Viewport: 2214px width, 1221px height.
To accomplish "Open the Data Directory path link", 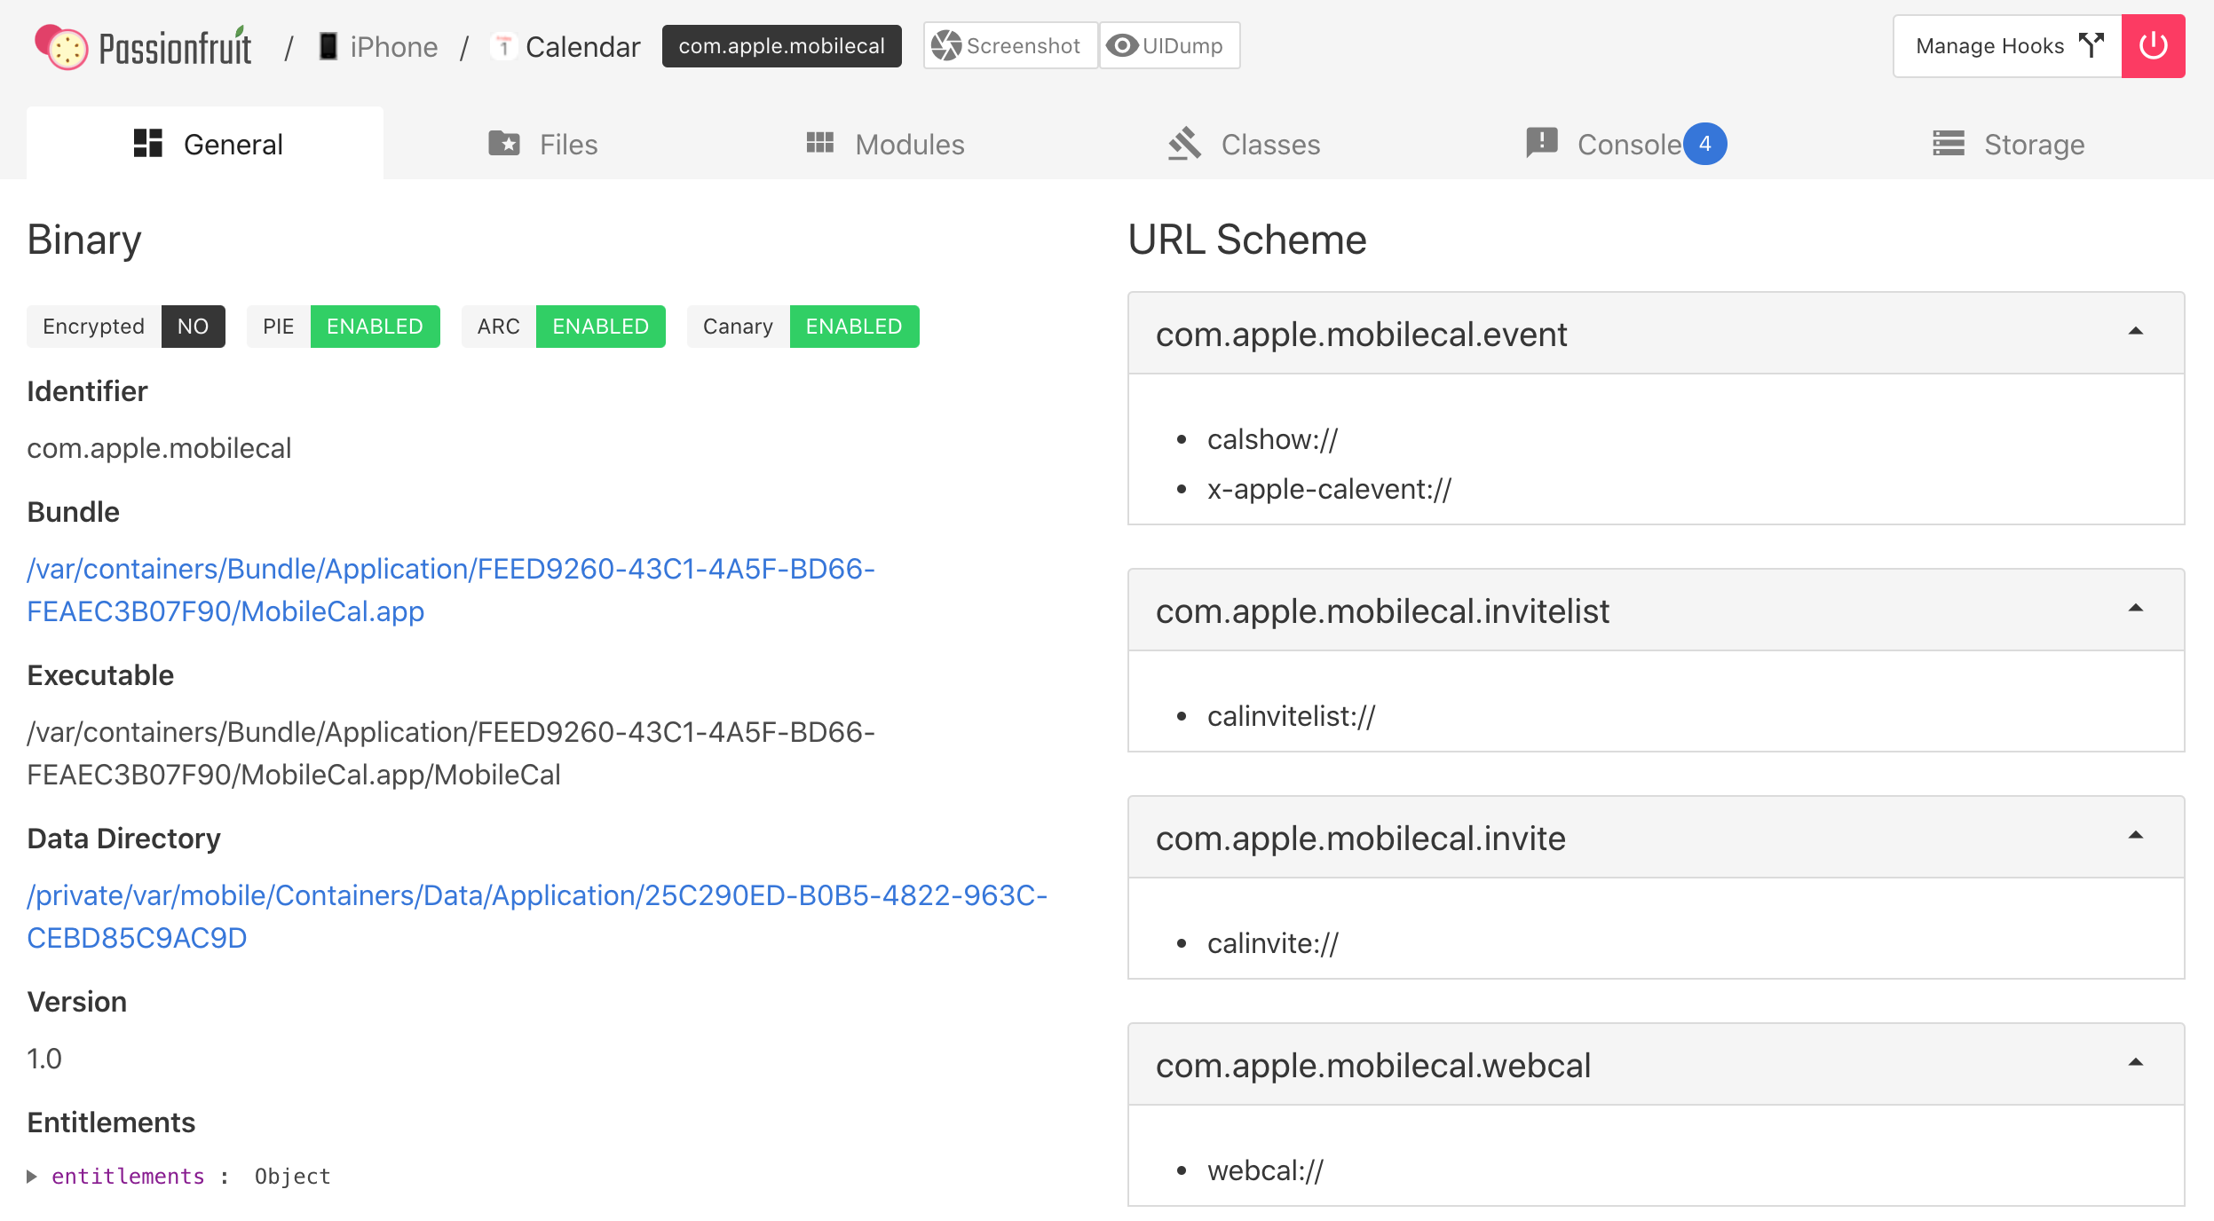I will (x=536, y=916).
